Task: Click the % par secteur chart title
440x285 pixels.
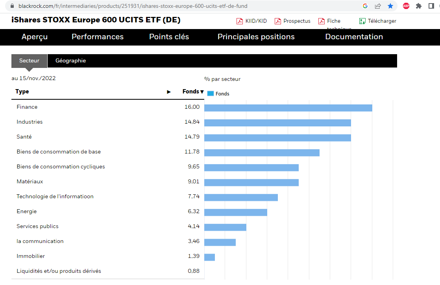Action: coord(222,79)
